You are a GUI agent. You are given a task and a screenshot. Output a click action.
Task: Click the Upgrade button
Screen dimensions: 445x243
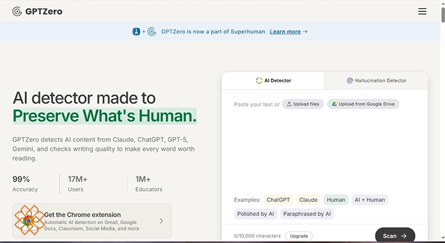click(299, 236)
